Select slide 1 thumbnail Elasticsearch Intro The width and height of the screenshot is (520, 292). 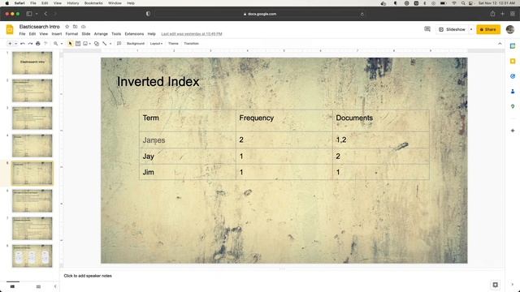[32, 63]
